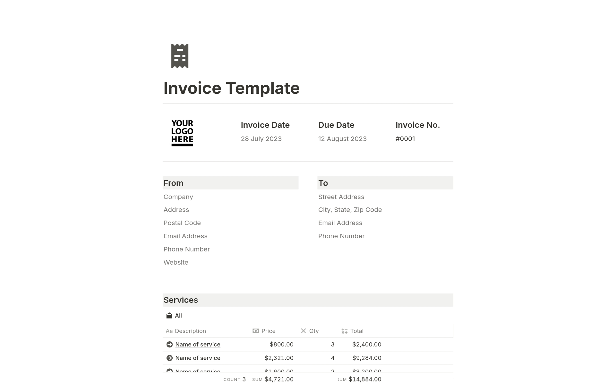Open the Description column header menu

pos(190,331)
